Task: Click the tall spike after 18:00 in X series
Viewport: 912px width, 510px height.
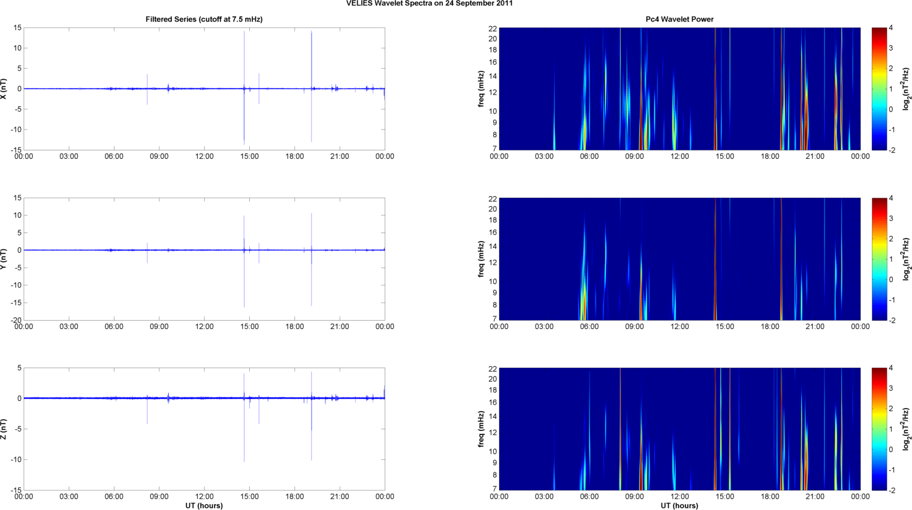Action: pos(312,60)
